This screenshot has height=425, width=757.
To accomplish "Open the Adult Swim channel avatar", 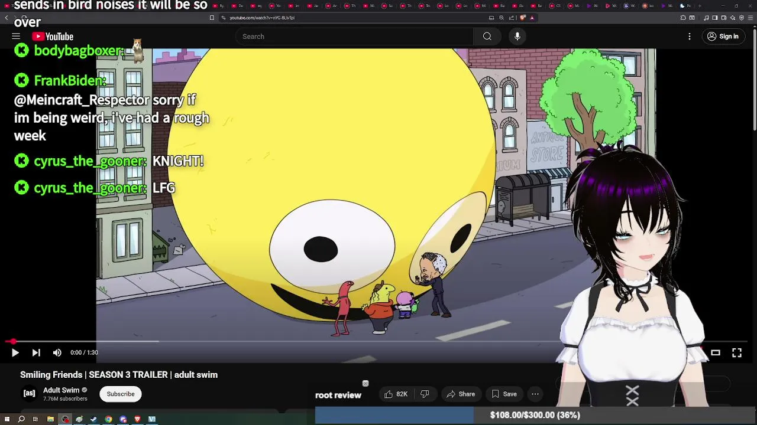I will [x=29, y=394].
